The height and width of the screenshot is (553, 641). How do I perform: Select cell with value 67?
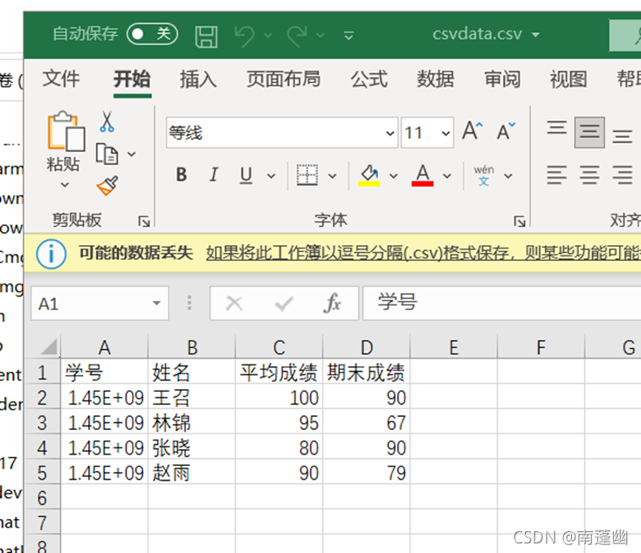(366, 423)
